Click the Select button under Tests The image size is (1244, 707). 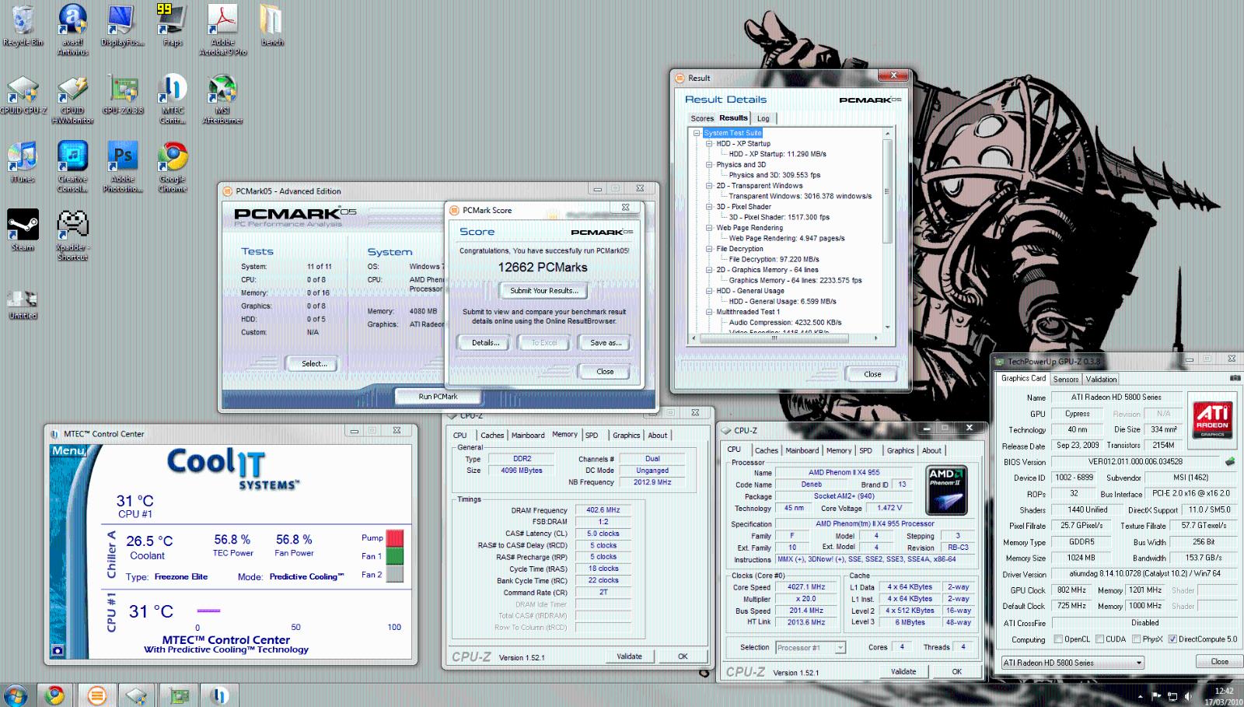click(314, 363)
